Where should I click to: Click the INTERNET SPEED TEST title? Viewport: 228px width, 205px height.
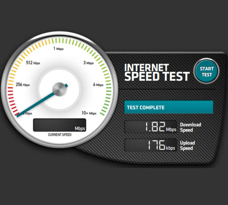coord(157,72)
